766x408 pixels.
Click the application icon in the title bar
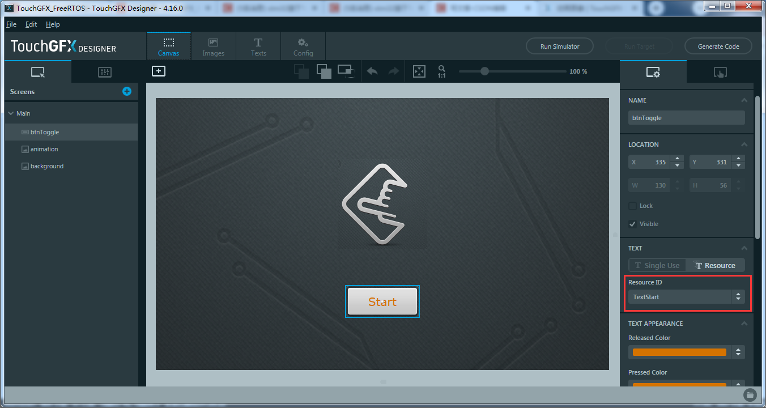click(x=8, y=8)
